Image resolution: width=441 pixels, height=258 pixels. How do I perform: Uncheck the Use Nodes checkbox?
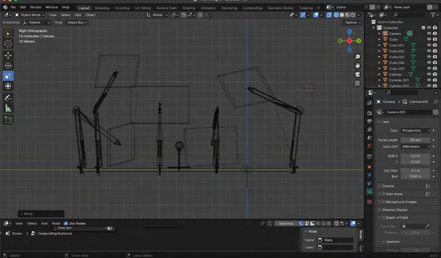[x=66, y=223]
